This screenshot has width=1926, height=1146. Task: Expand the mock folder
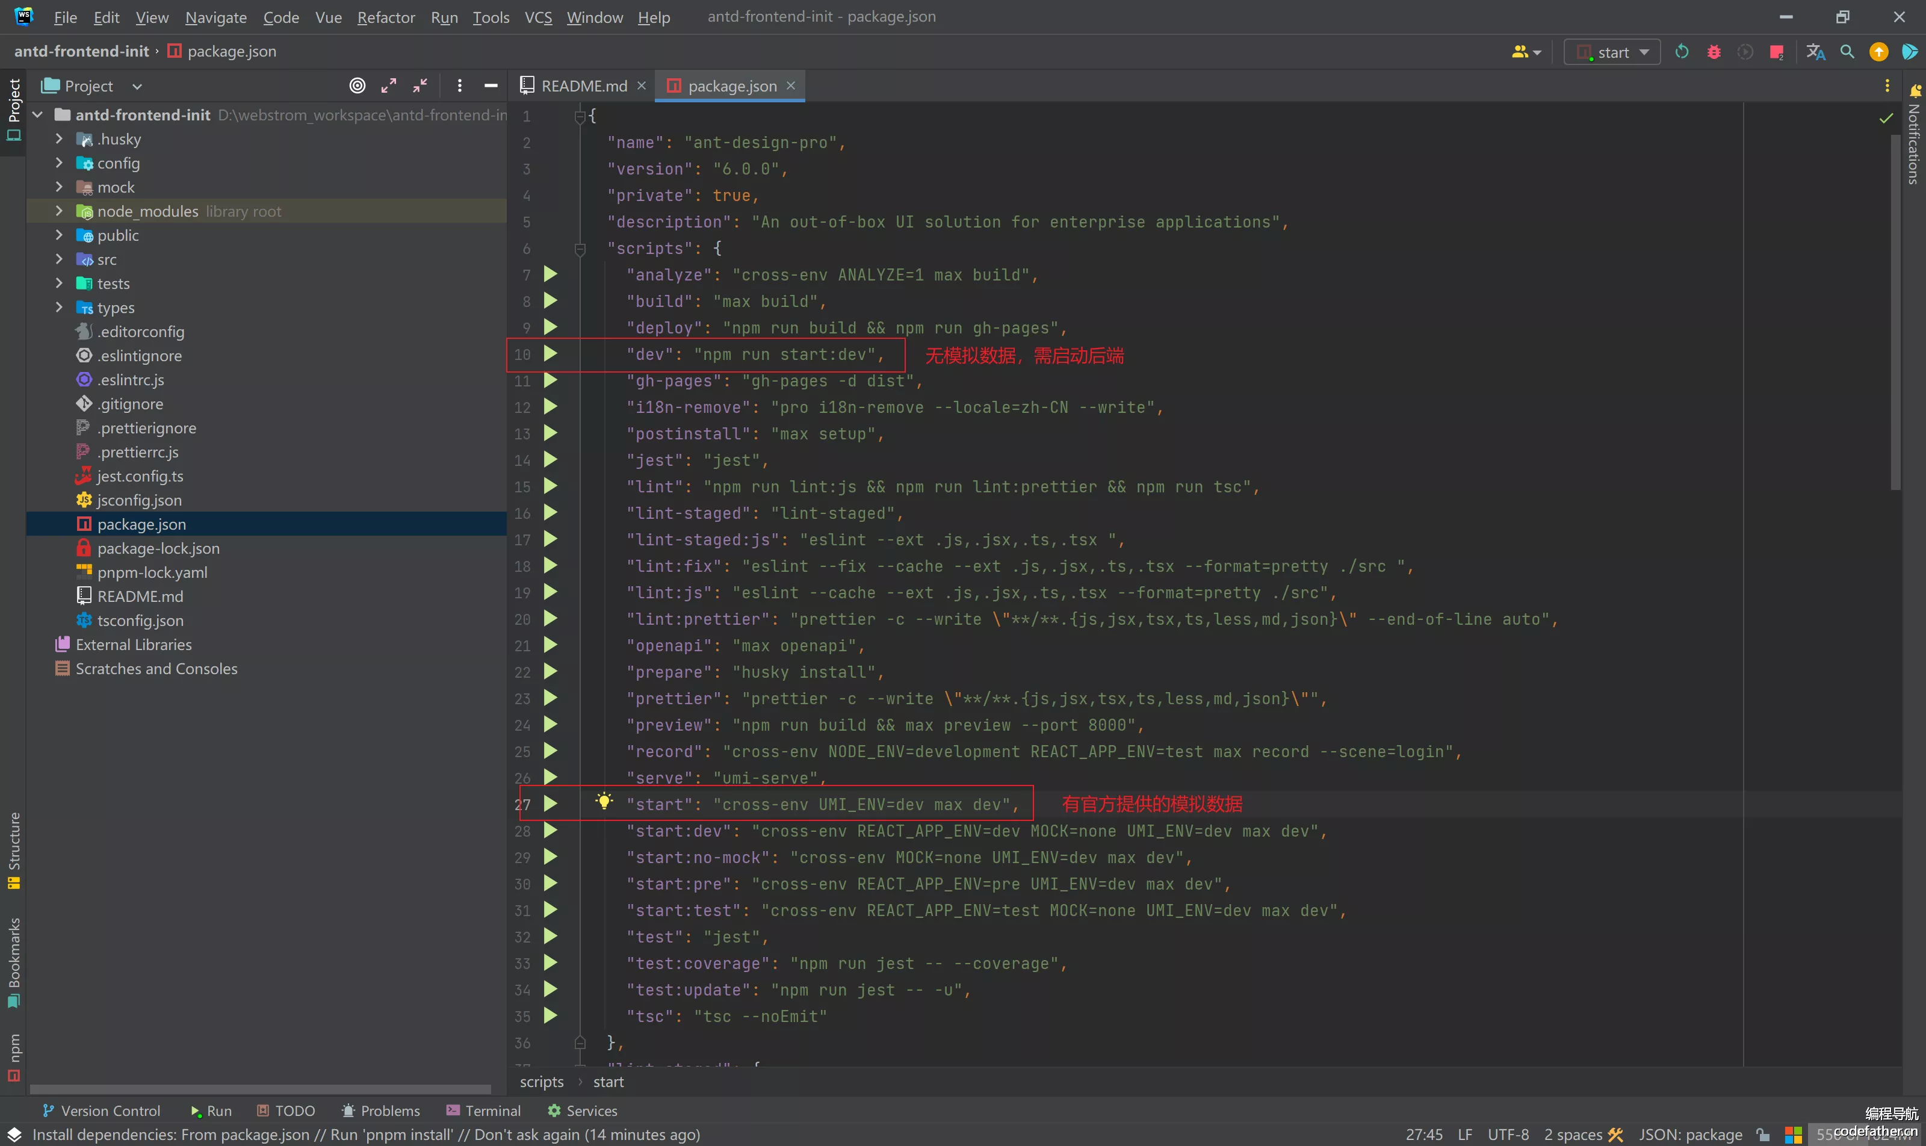click(59, 187)
